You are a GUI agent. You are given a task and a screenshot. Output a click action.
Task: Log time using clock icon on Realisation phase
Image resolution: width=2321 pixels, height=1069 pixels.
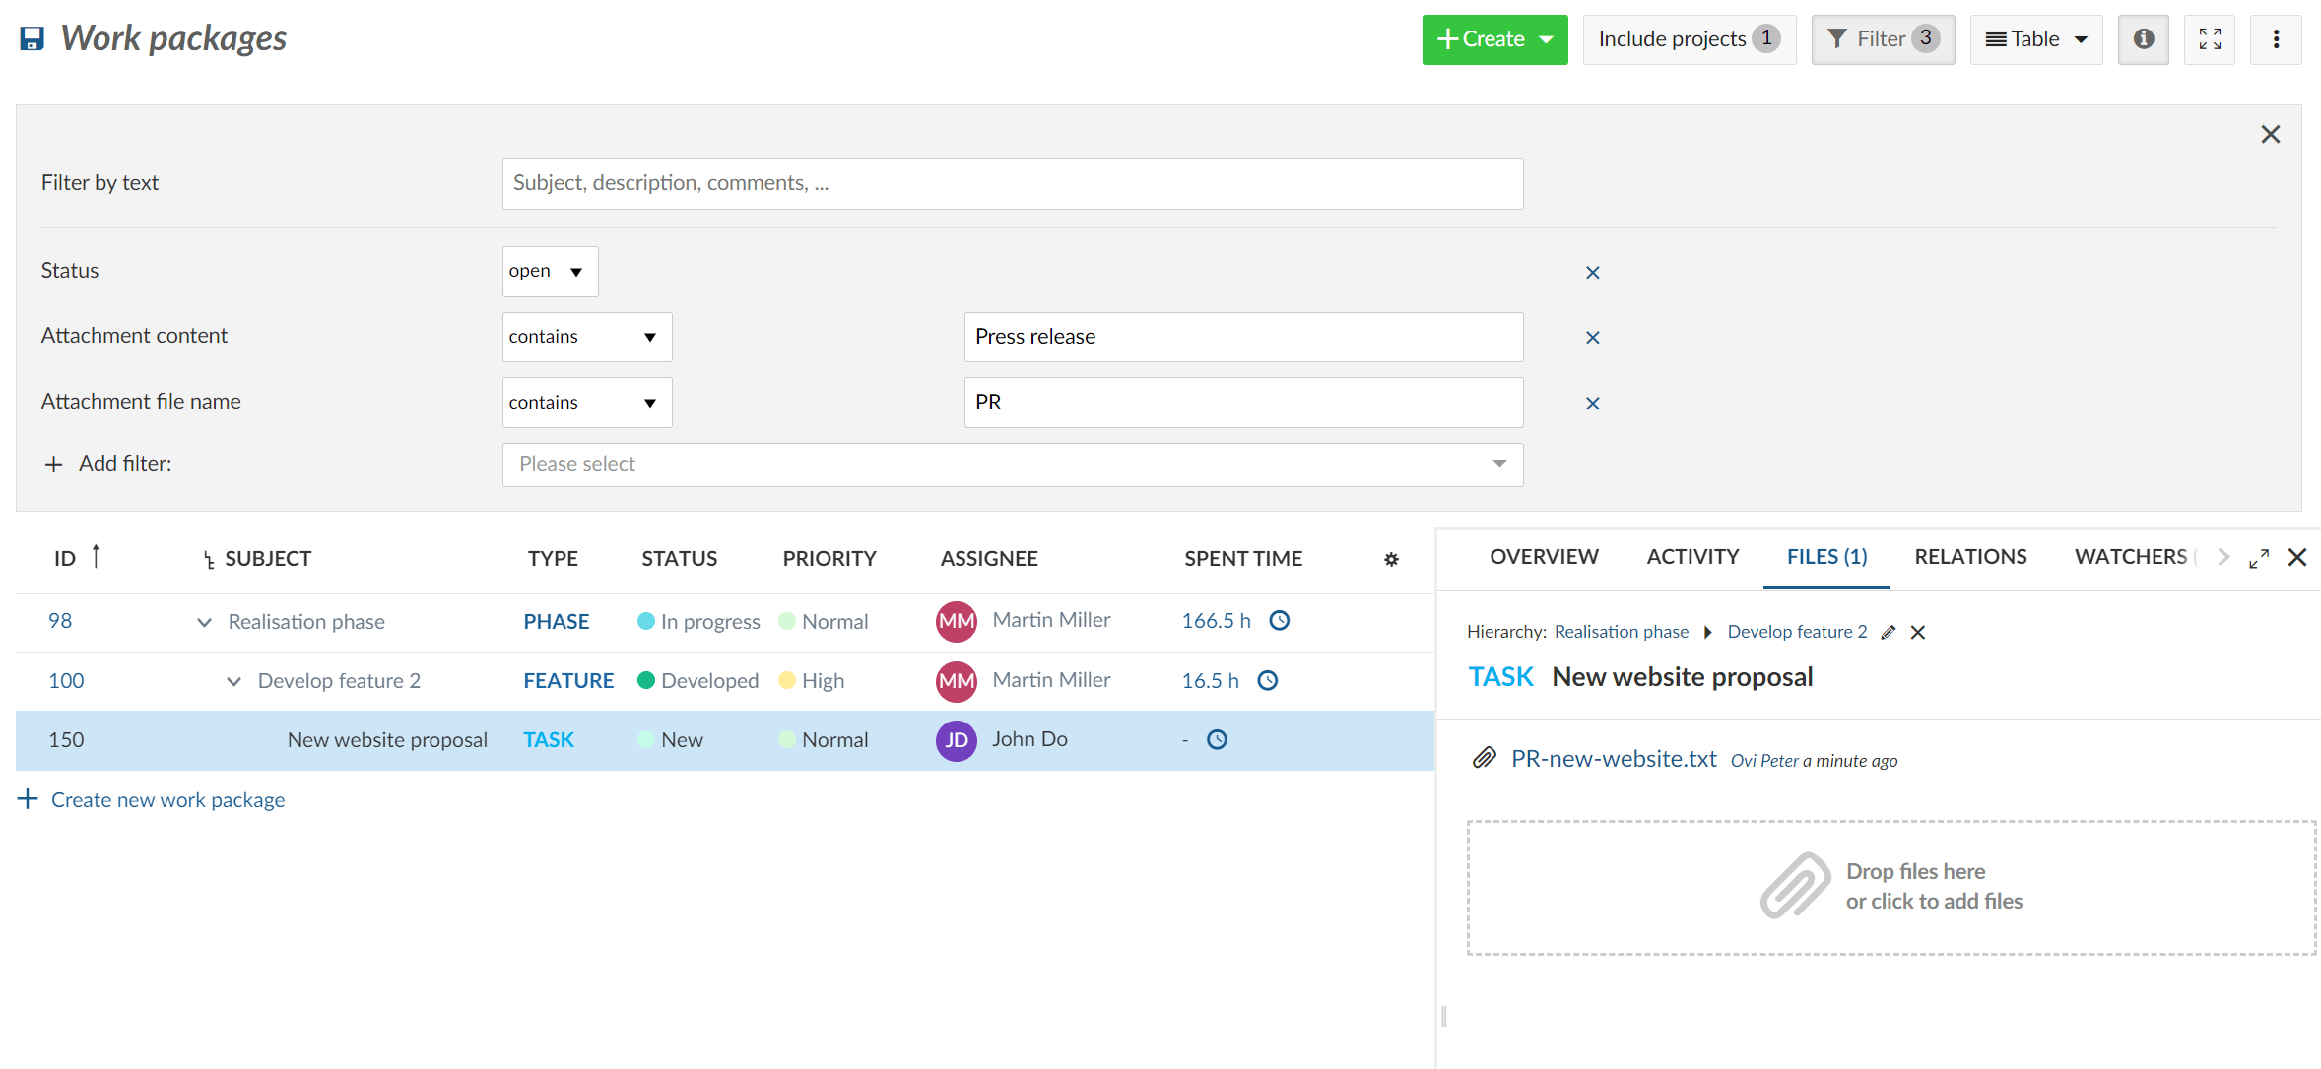pyautogui.click(x=1279, y=621)
